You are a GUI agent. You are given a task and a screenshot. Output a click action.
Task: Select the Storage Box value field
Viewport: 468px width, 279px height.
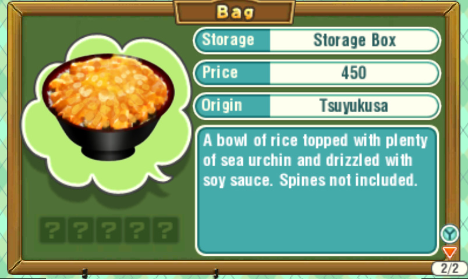coord(354,40)
